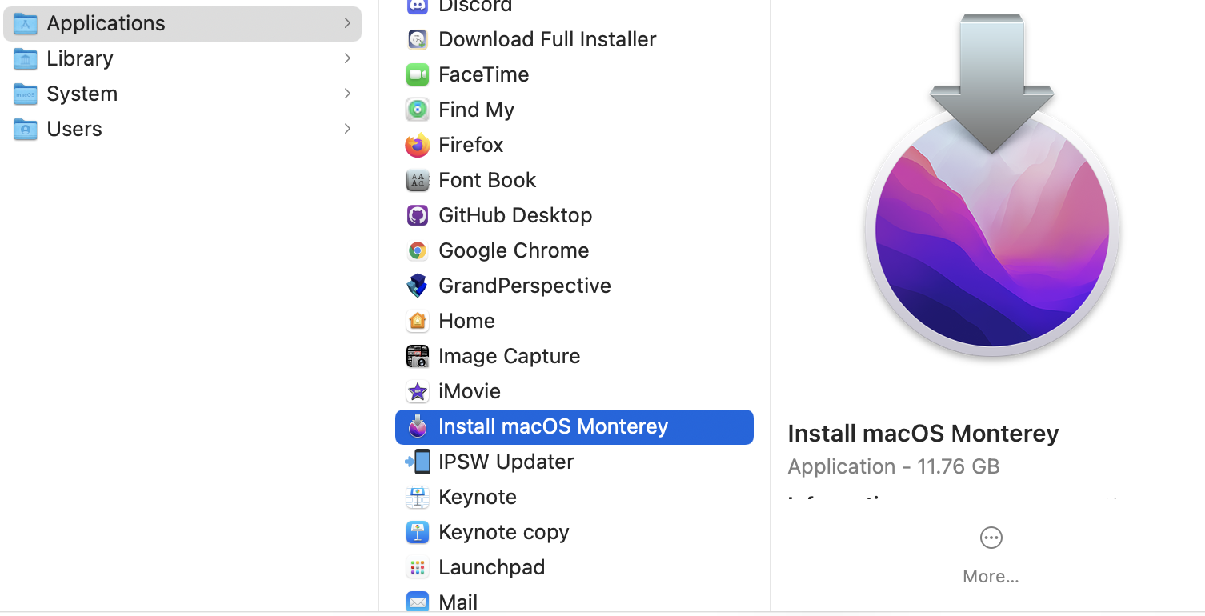Click the Mail envelope icon
The height and width of the screenshot is (616, 1205).
pos(418,602)
